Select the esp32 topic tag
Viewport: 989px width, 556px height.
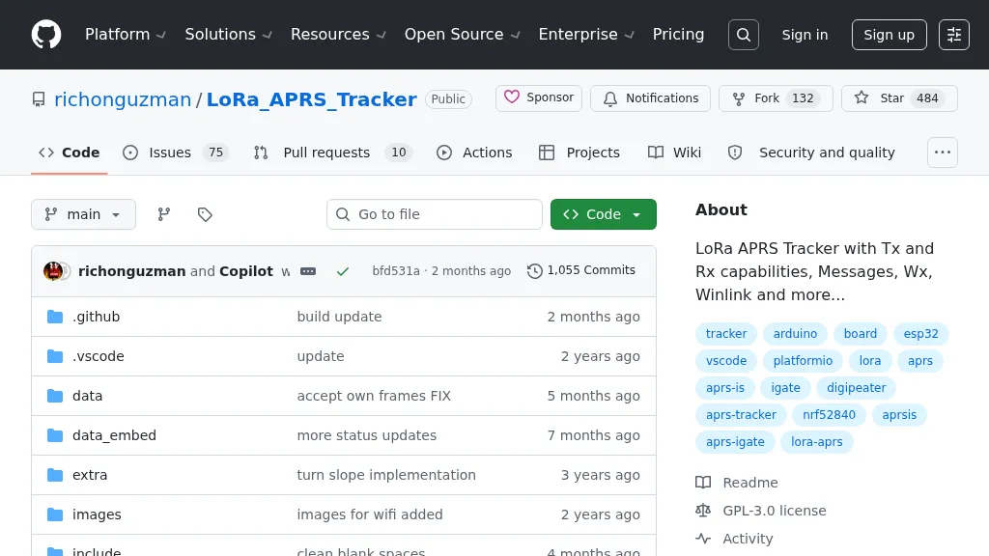(x=920, y=333)
